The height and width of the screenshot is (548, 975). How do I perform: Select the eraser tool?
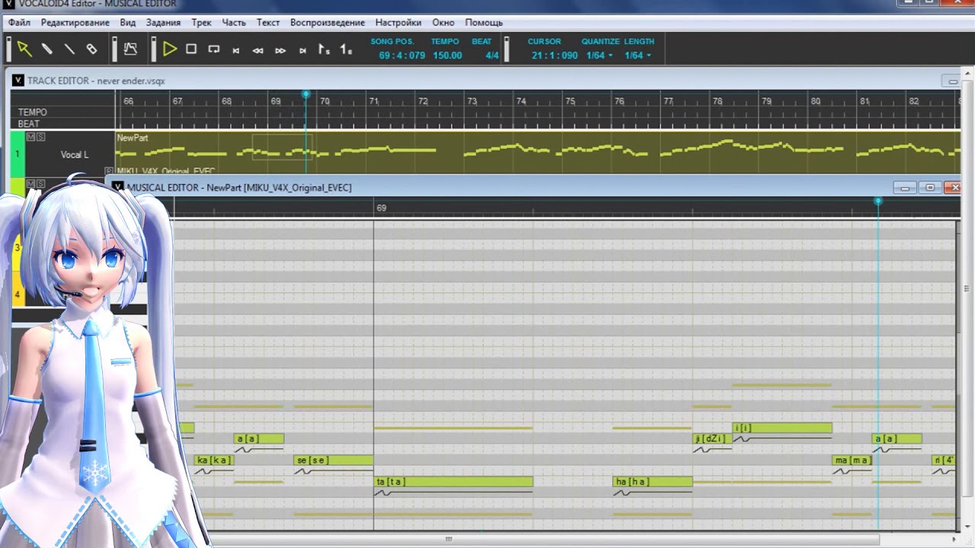click(x=91, y=49)
